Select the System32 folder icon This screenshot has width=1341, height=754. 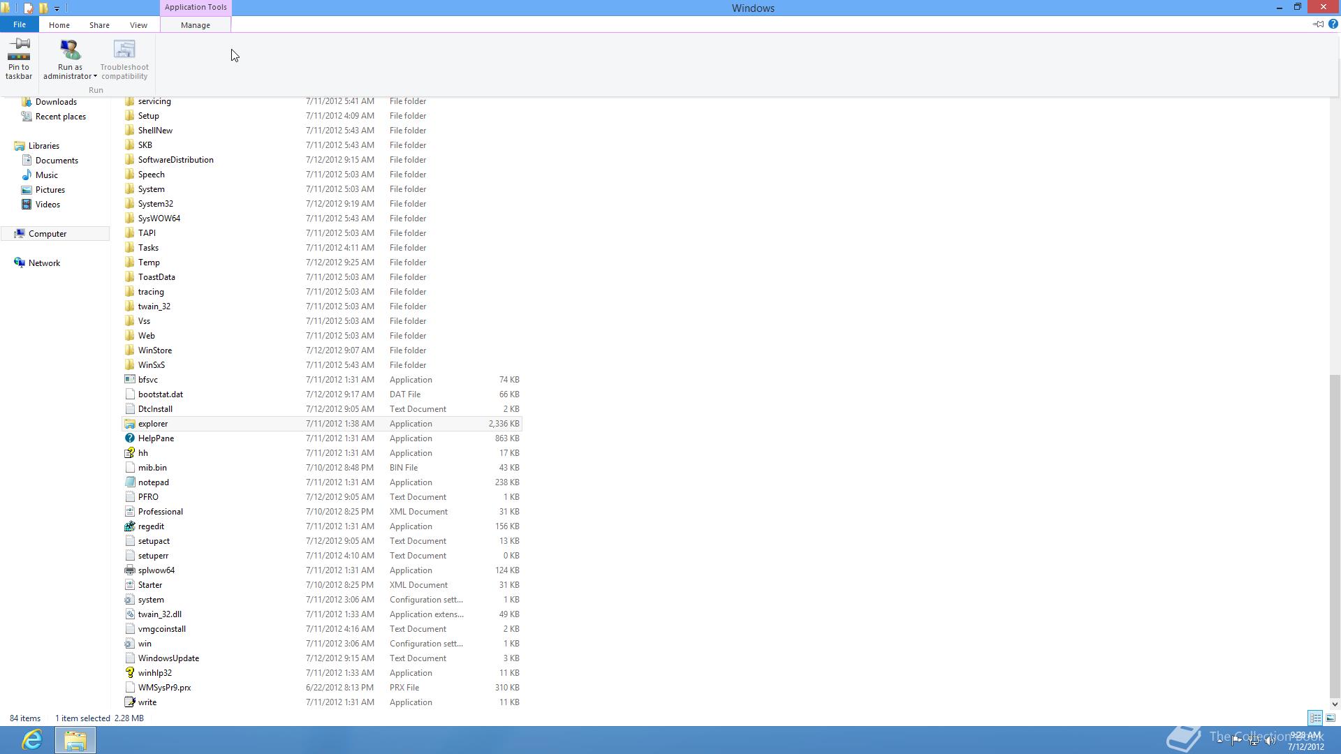coord(130,204)
